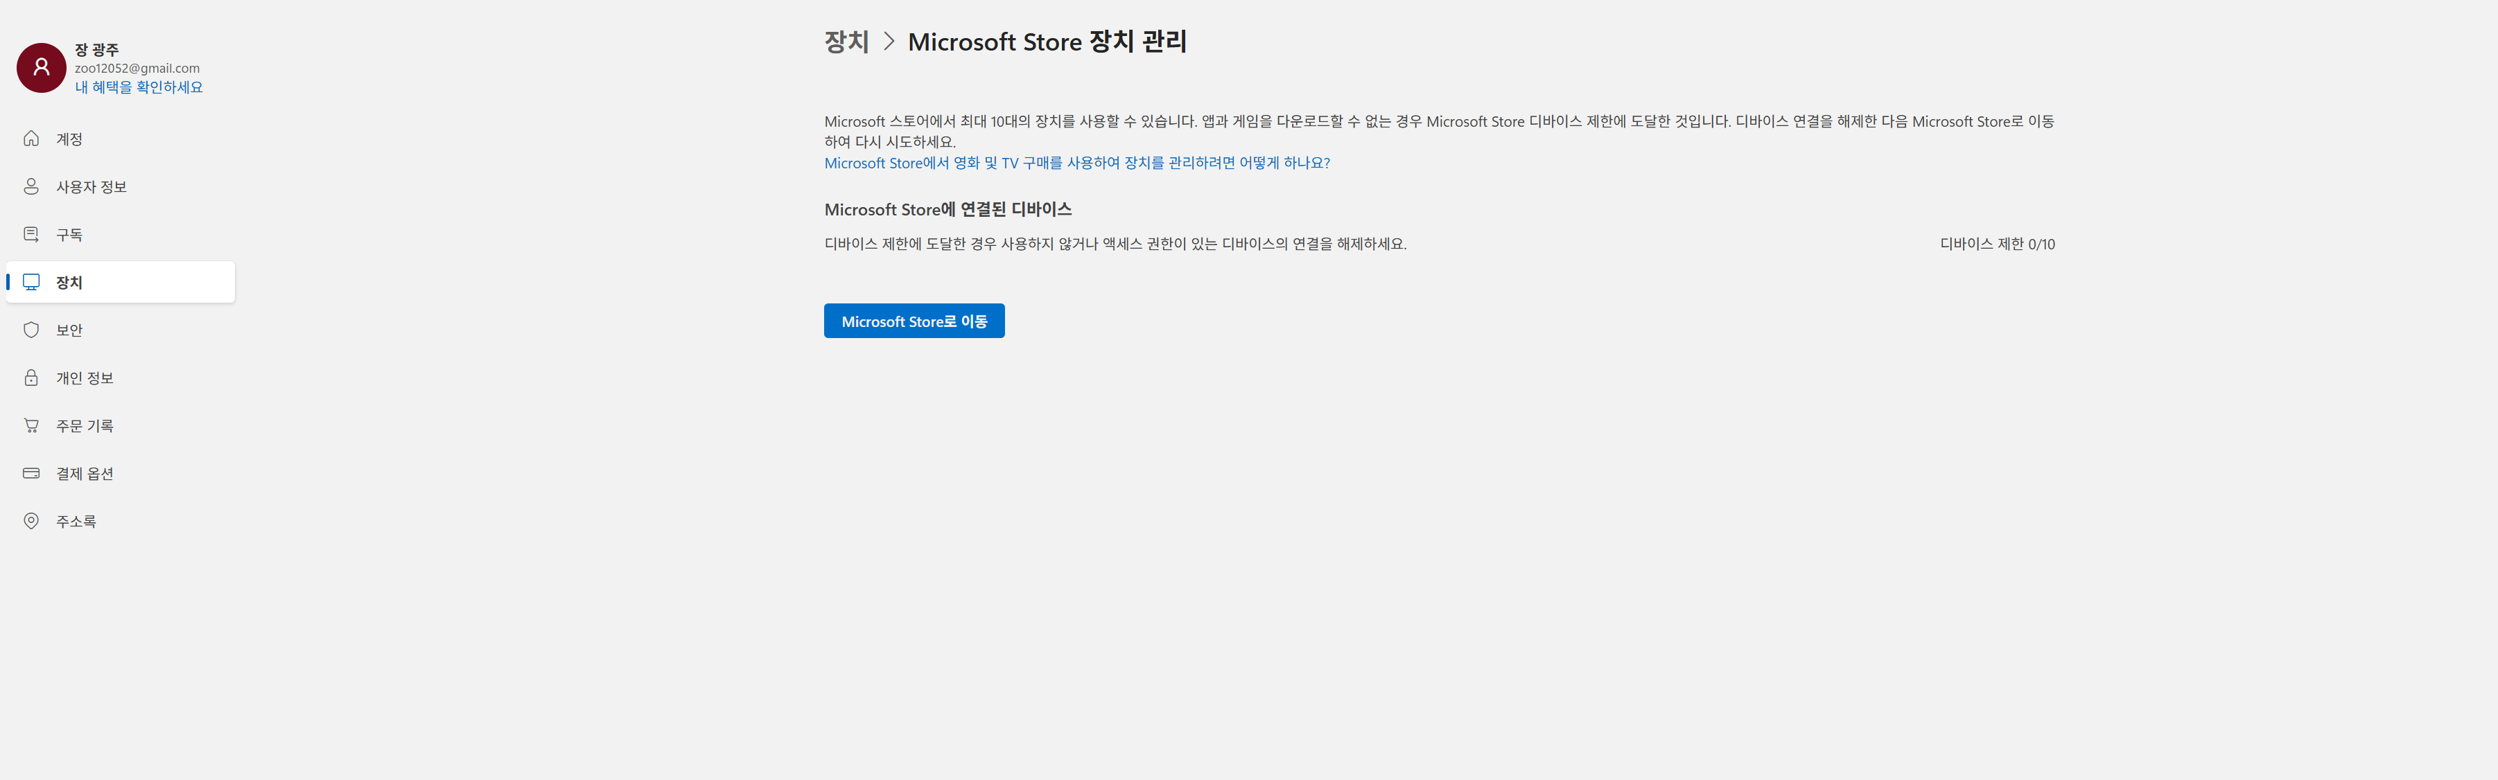Open 개인 정보 in the sidebar

pyautogui.click(x=120, y=378)
